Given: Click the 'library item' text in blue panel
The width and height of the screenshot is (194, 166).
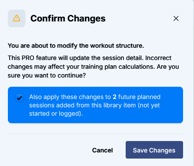Looking at the screenshot, I should click(x=120, y=105).
